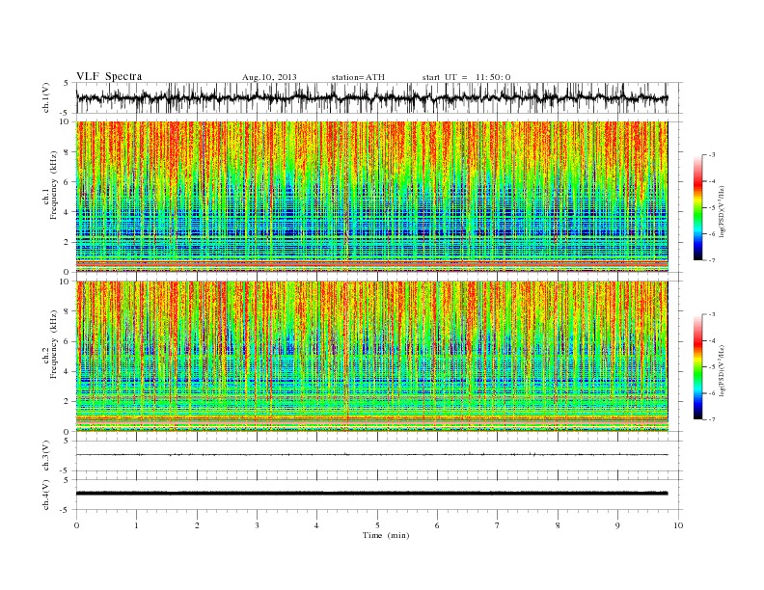Viewport: 764px width, 590px height.
Task: Click the ch.2 spectrogram color bar
Action: coord(698,366)
